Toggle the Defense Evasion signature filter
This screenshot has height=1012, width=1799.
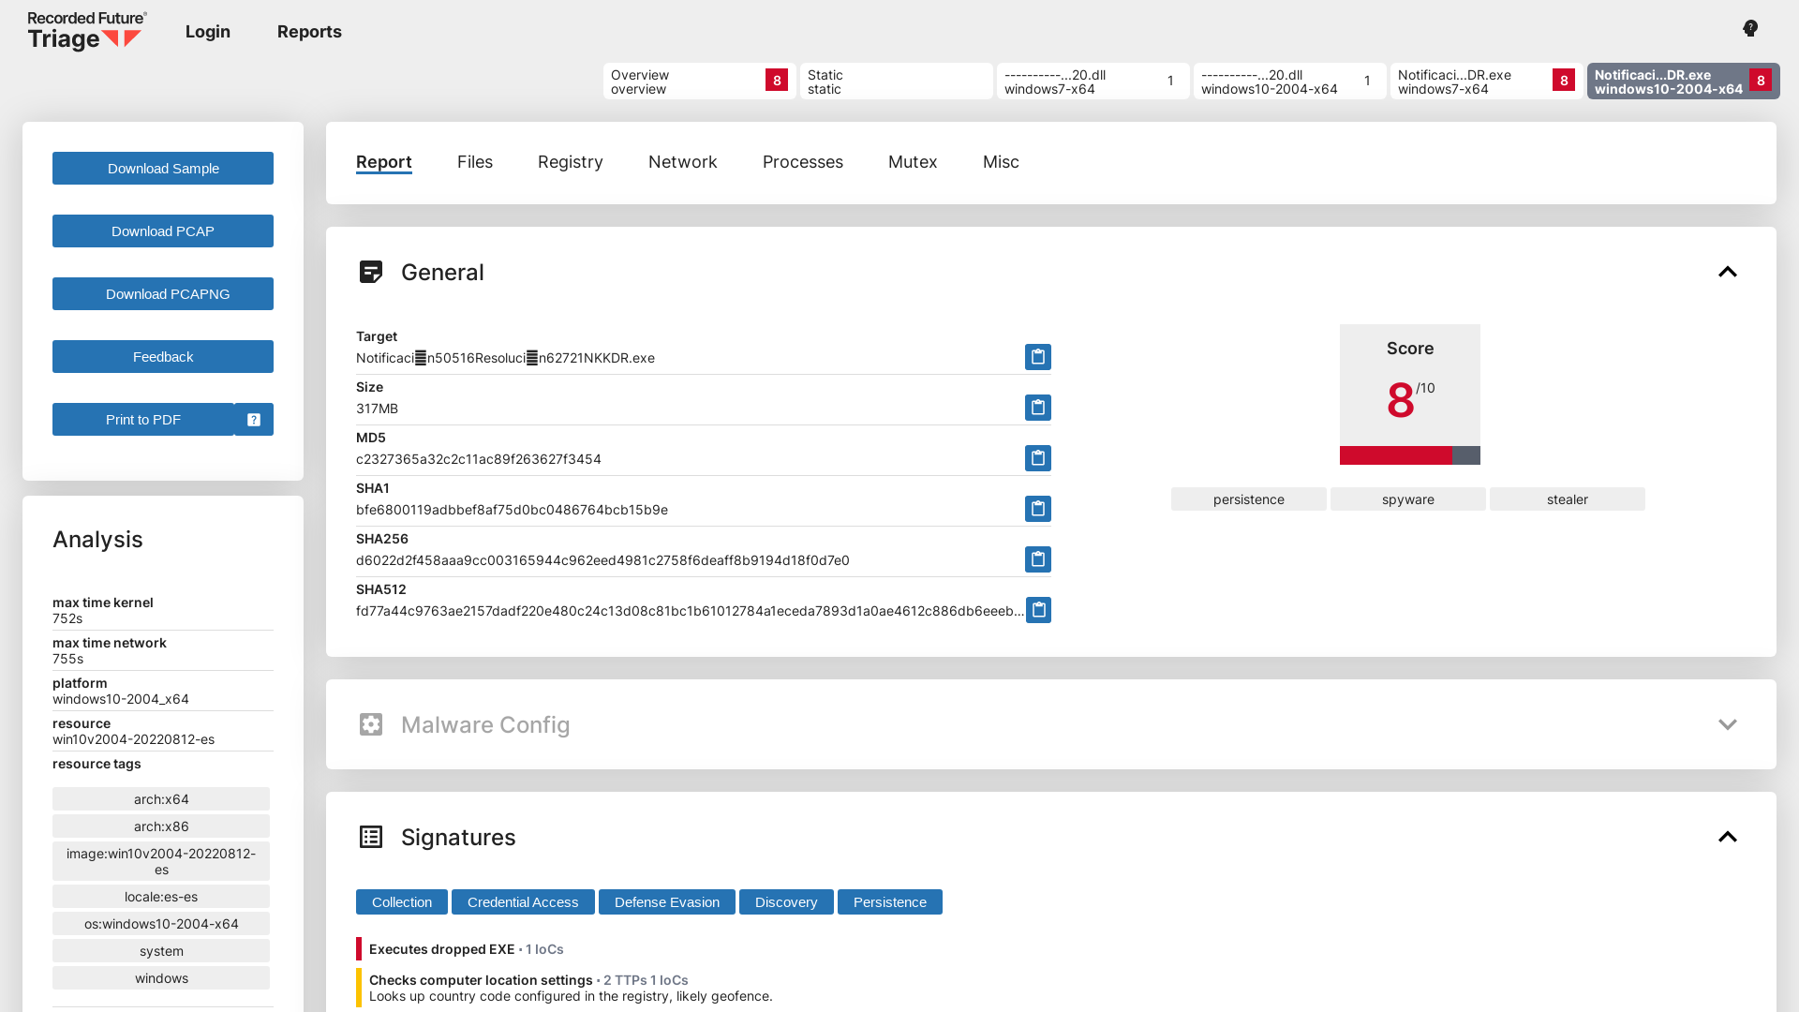click(x=666, y=901)
